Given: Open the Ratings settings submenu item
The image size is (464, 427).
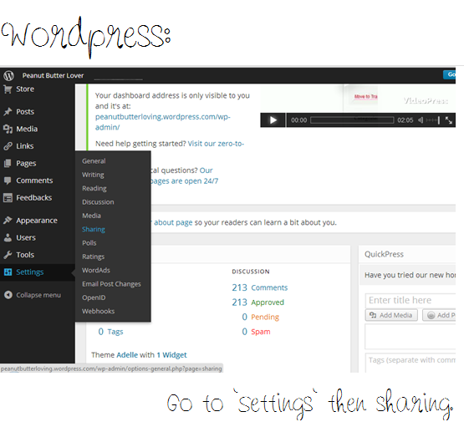Looking at the screenshot, I should coord(93,257).
